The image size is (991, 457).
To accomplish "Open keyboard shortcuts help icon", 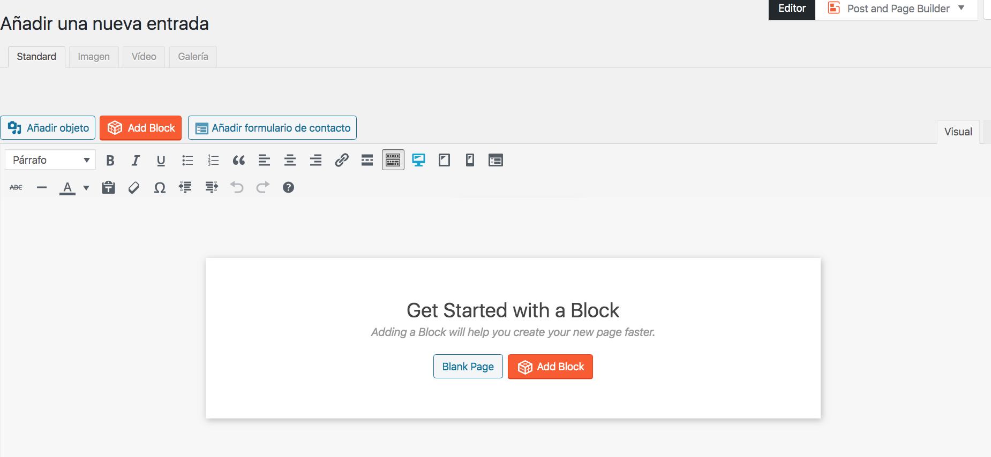I will coord(288,187).
